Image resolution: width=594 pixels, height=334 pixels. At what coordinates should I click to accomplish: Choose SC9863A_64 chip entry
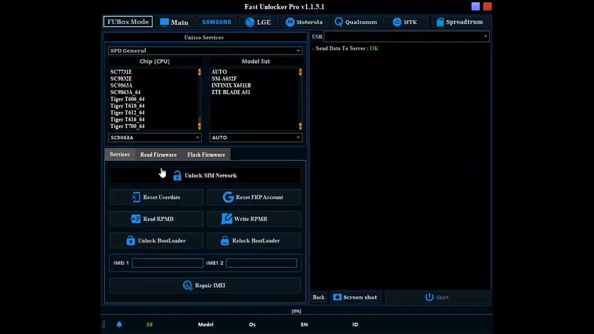pyautogui.click(x=125, y=92)
